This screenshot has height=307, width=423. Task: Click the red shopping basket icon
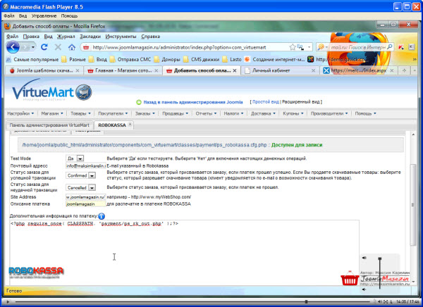(x=350, y=281)
